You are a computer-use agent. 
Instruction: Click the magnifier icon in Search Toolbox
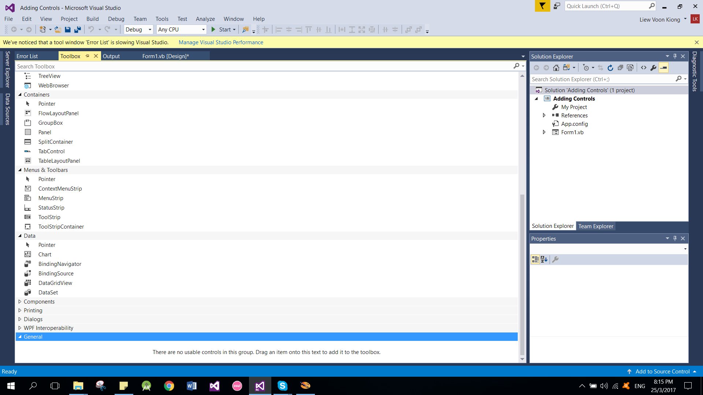[516, 66]
